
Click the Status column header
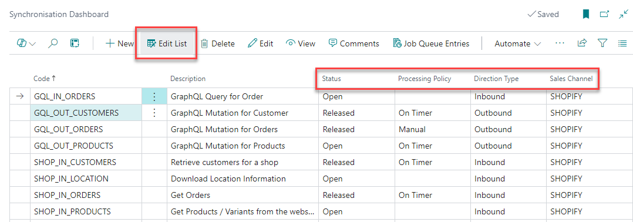(x=331, y=79)
